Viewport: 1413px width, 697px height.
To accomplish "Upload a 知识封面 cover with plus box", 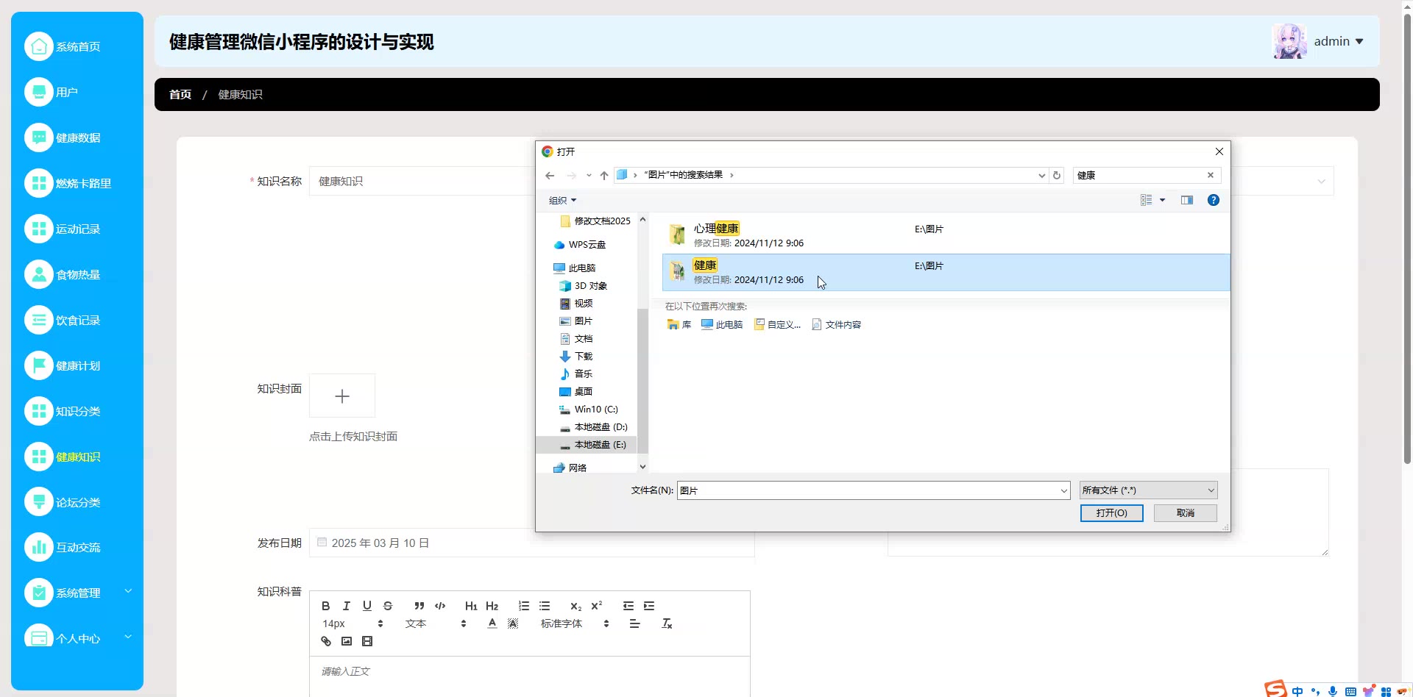I will point(342,396).
